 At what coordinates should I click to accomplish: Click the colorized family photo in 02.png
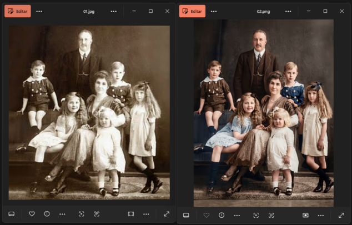263,111
